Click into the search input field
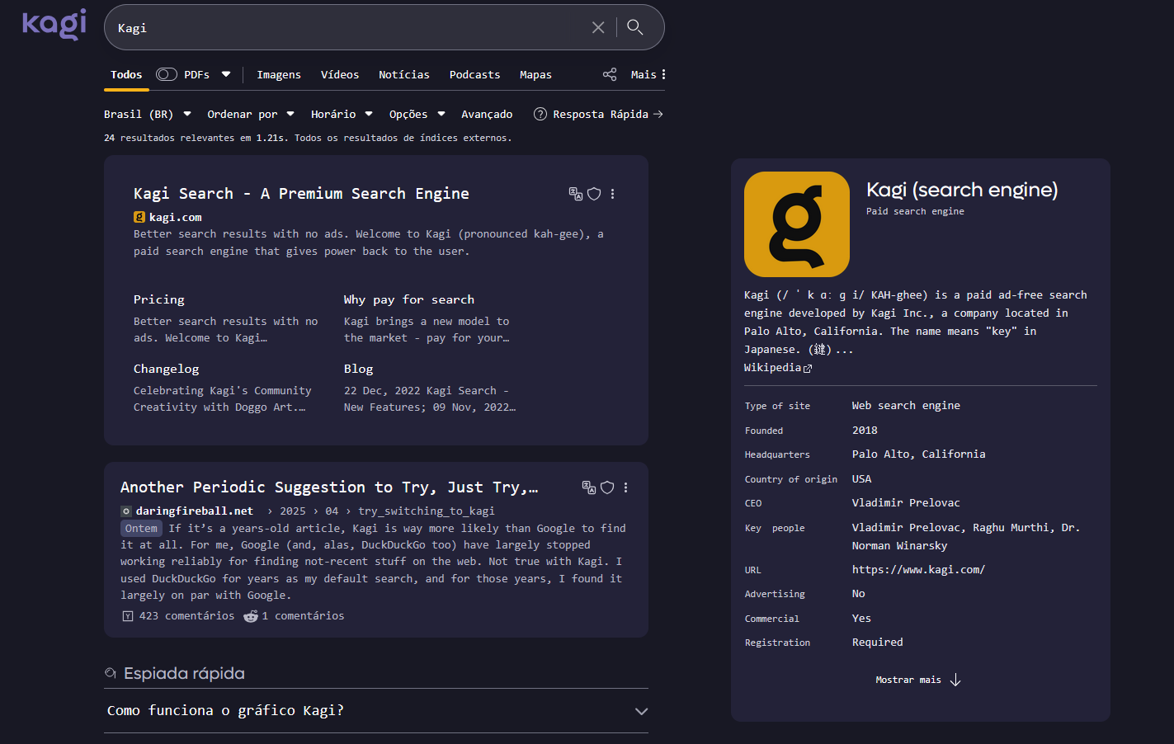This screenshot has width=1174, height=744. click(x=347, y=28)
